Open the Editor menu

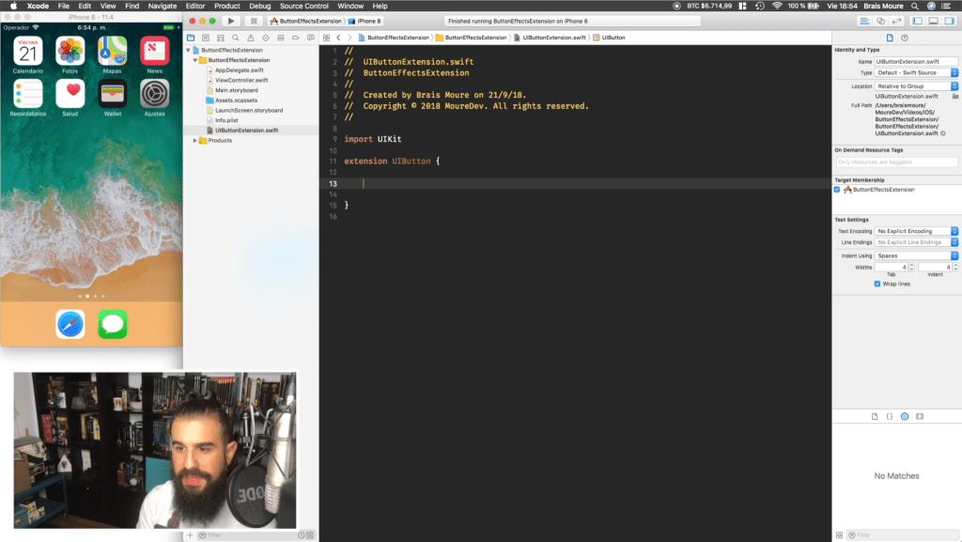pyautogui.click(x=195, y=6)
